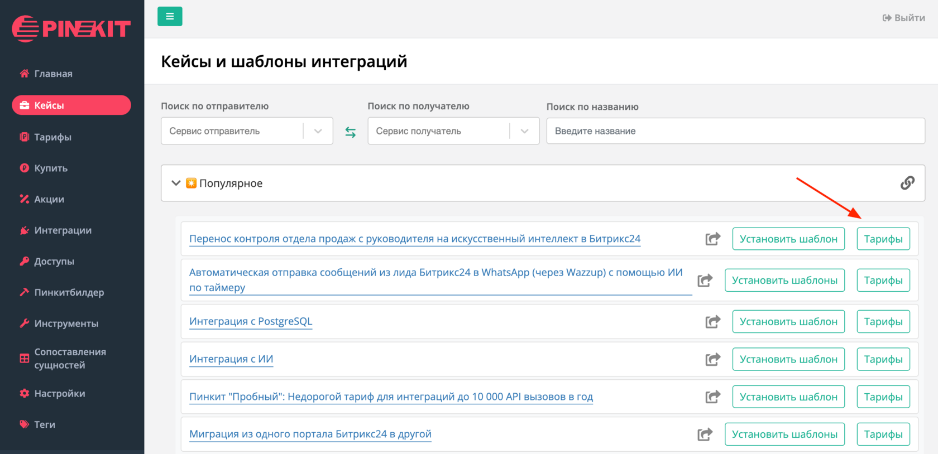Open the Сервис отправитель dropdown
This screenshot has width=938, height=454.
(x=247, y=131)
